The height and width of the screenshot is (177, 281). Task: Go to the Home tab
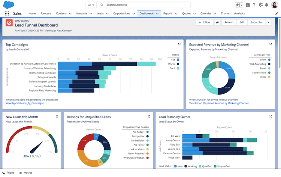click(x=32, y=13)
